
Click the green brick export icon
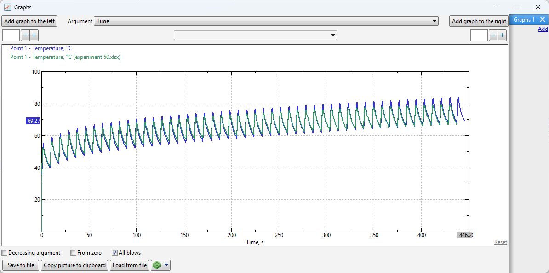coord(157,265)
